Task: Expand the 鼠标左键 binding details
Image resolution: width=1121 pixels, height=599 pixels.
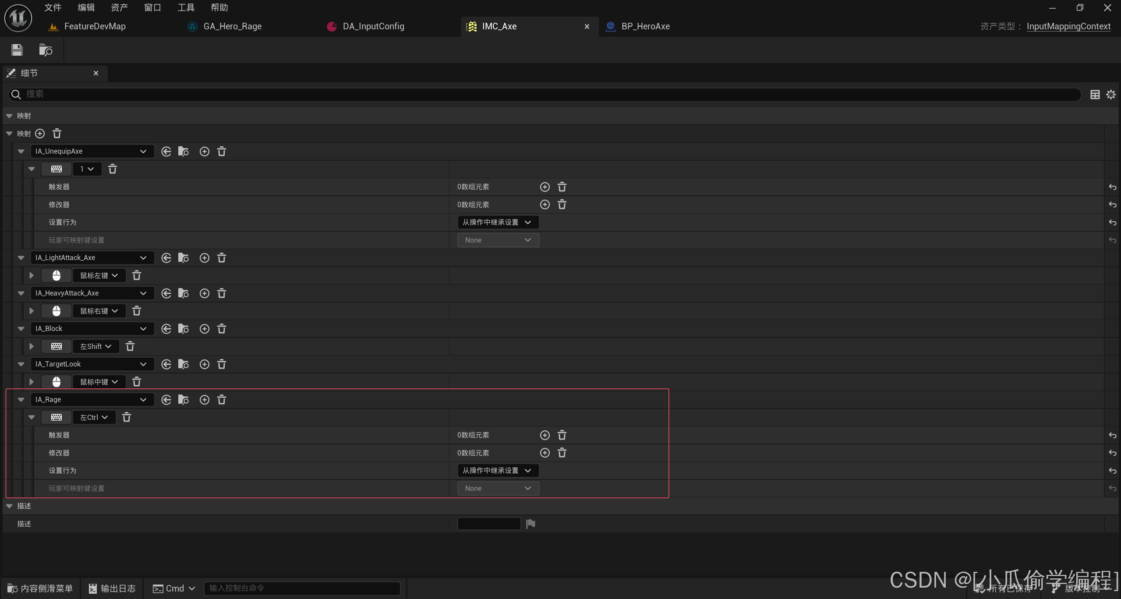Action: click(32, 275)
